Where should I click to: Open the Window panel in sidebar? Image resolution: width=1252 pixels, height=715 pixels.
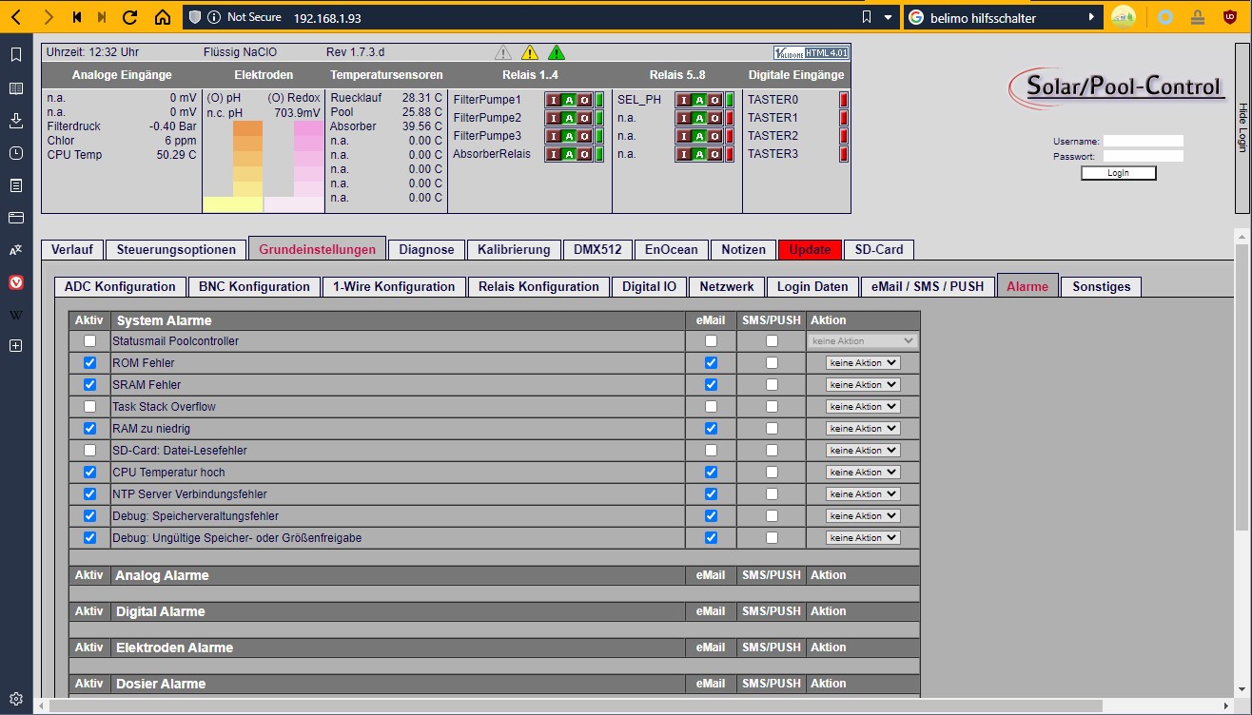point(16,218)
